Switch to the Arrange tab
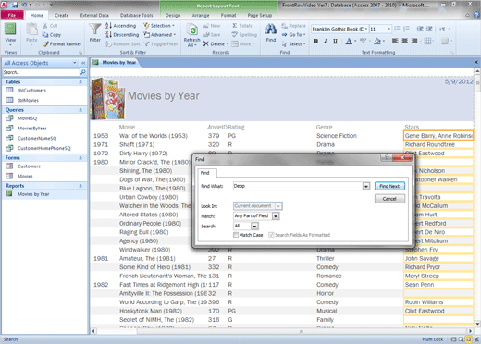The image size is (481, 344). coord(201,15)
